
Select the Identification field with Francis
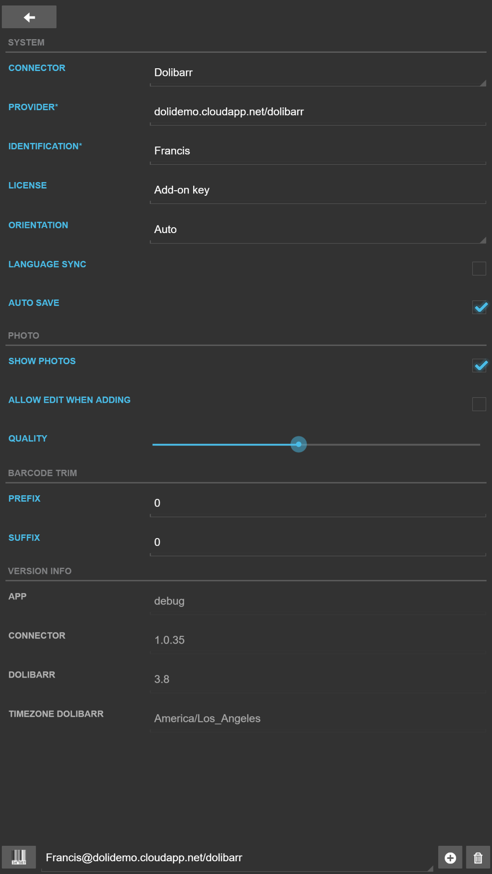pyautogui.click(x=318, y=151)
